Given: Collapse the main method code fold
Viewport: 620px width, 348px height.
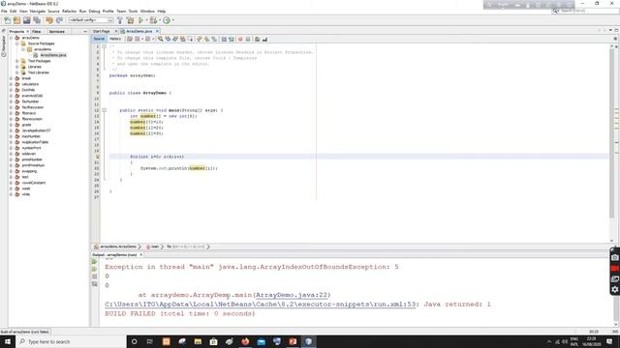Looking at the screenshot, I should point(105,110).
